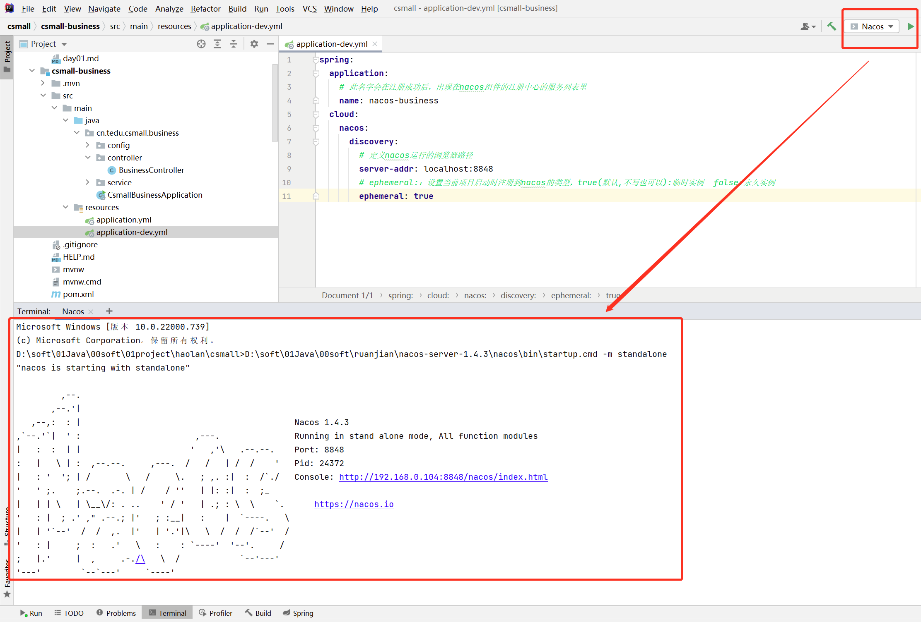Open the VCS menu
The height and width of the screenshot is (622, 921).
point(309,9)
